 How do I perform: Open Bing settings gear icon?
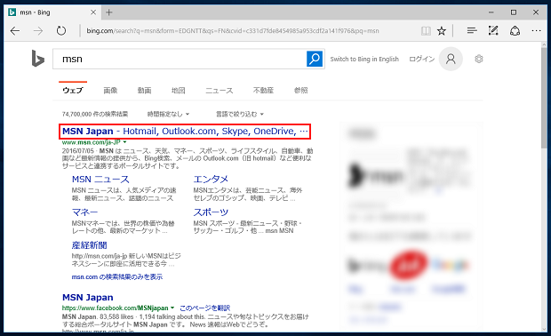[479, 59]
